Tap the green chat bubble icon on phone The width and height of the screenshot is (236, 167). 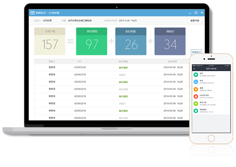(196, 75)
